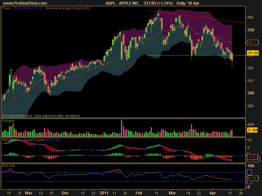Select the MACD minus Signal legend
262x196 pixels.
tap(18, 140)
